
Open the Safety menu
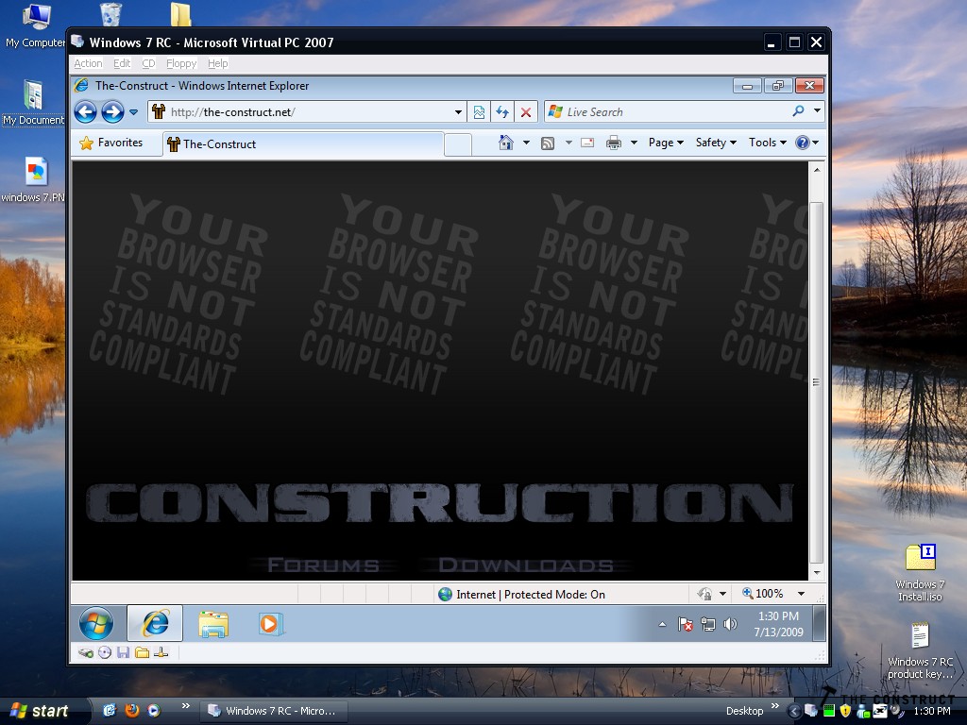coord(716,143)
